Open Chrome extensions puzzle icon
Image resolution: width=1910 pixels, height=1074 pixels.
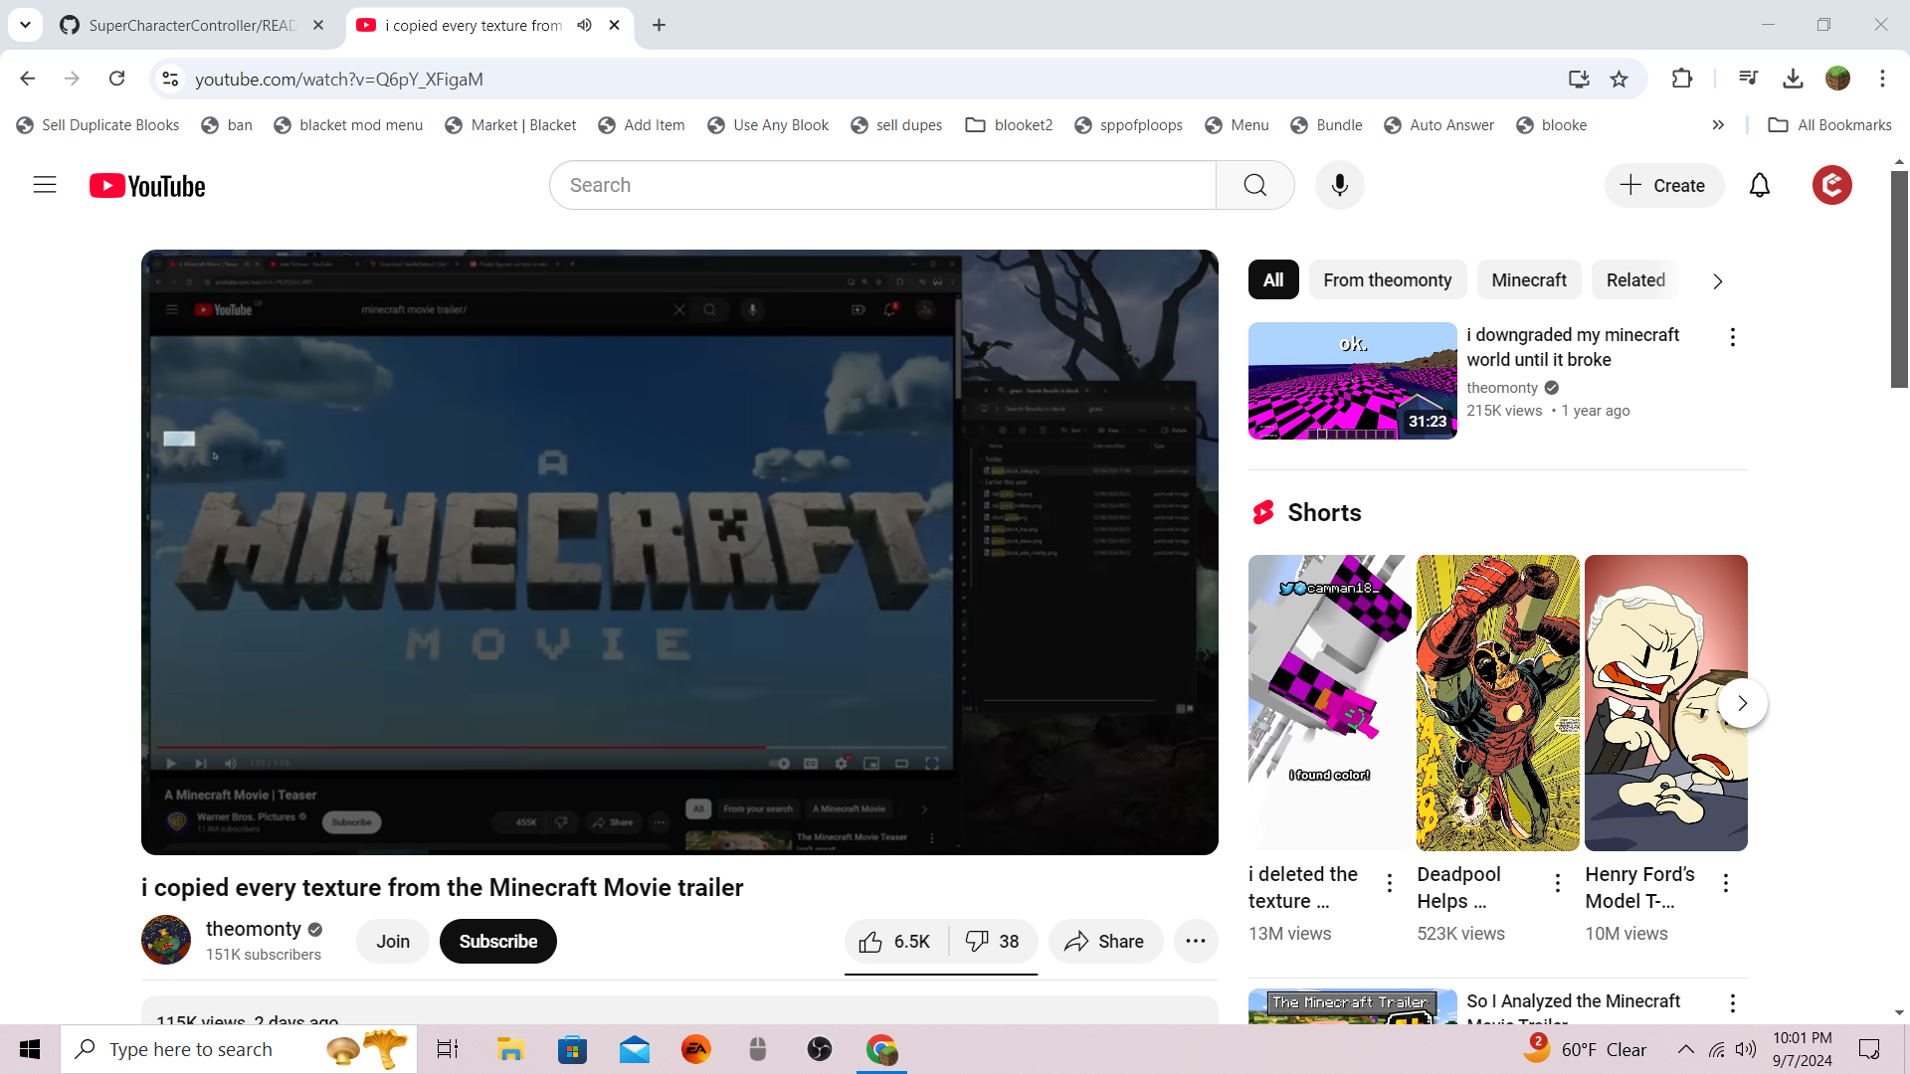1681,79
